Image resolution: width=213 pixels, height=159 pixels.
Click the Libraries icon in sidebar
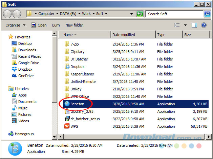tap(11, 89)
